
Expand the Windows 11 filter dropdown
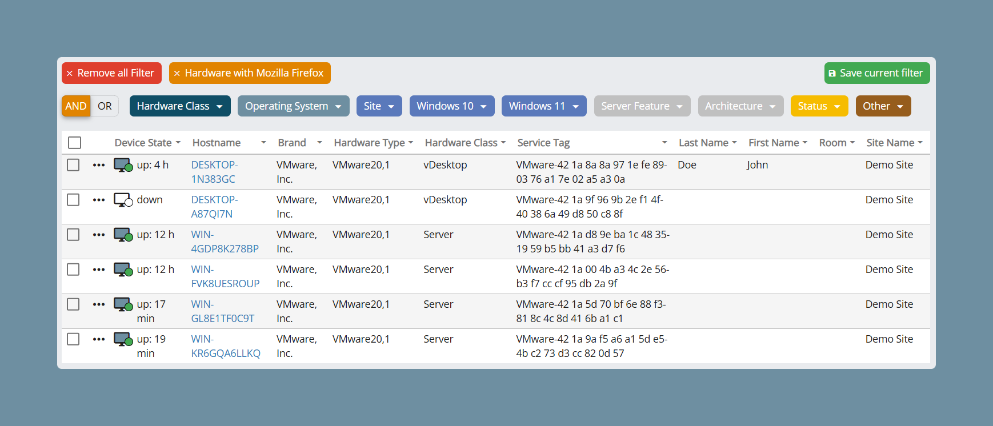click(544, 106)
